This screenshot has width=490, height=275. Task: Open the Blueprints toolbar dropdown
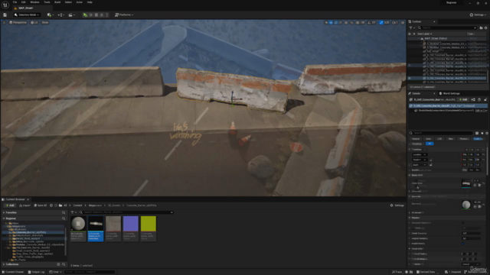60,15
